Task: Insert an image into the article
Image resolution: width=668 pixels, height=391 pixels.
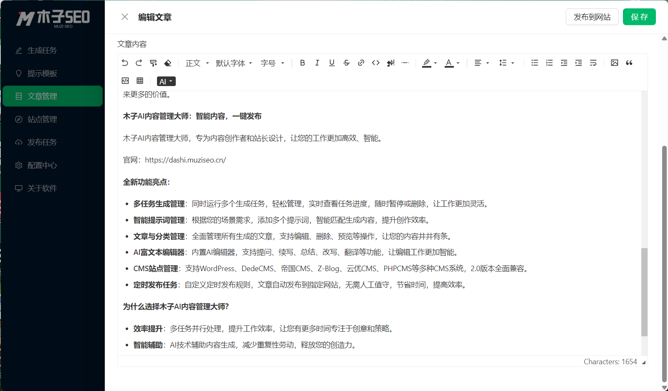Action: pyautogui.click(x=615, y=63)
